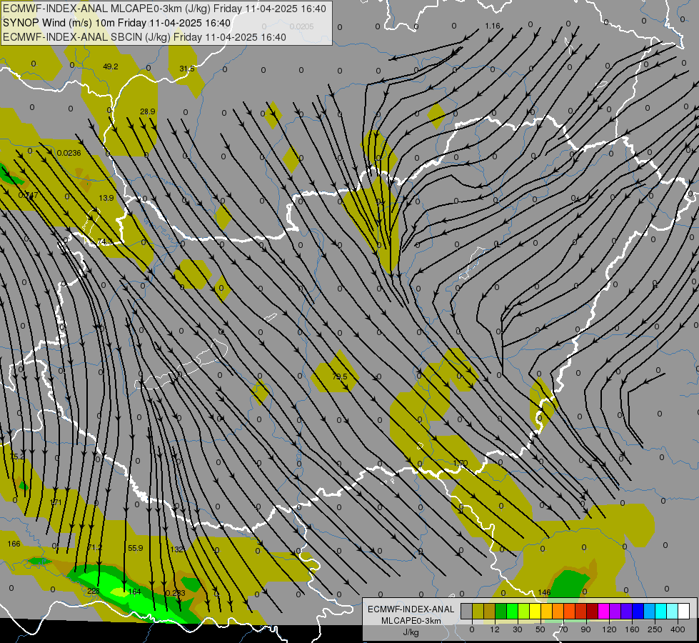Click the gray swatch in the MLCAPE legend
Viewport: 699px width, 643px height.
coord(467,611)
